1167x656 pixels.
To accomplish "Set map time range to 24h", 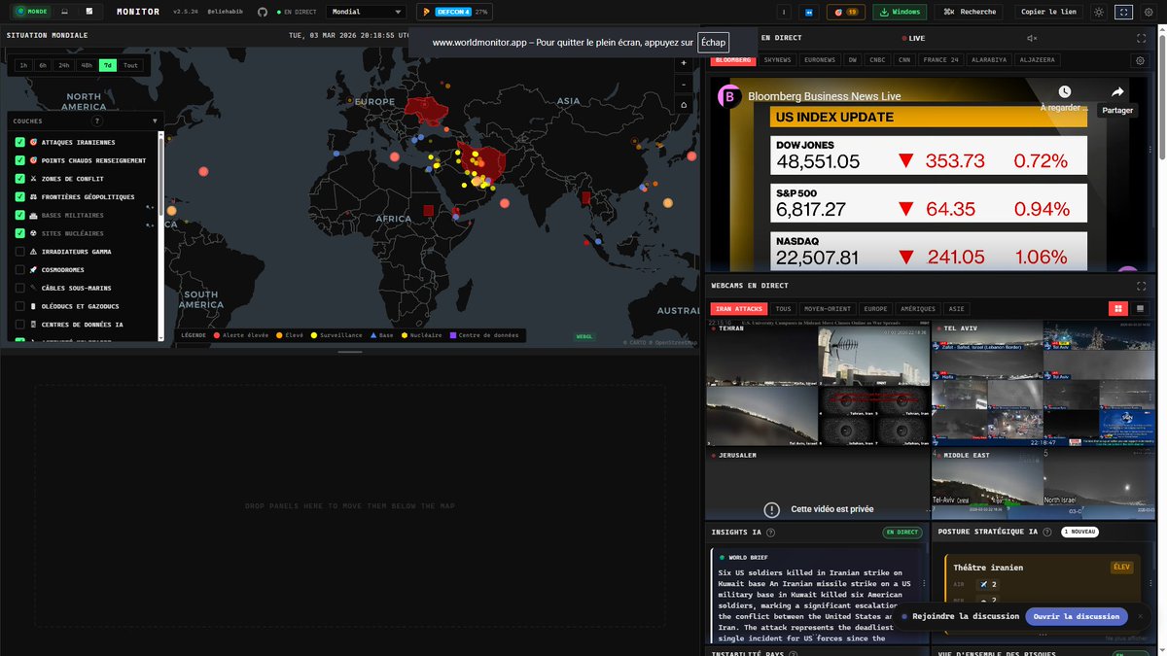I will click(63, 65).
